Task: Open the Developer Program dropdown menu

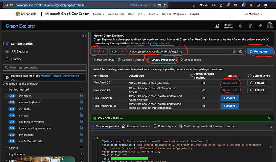Action: pos(174,14)
